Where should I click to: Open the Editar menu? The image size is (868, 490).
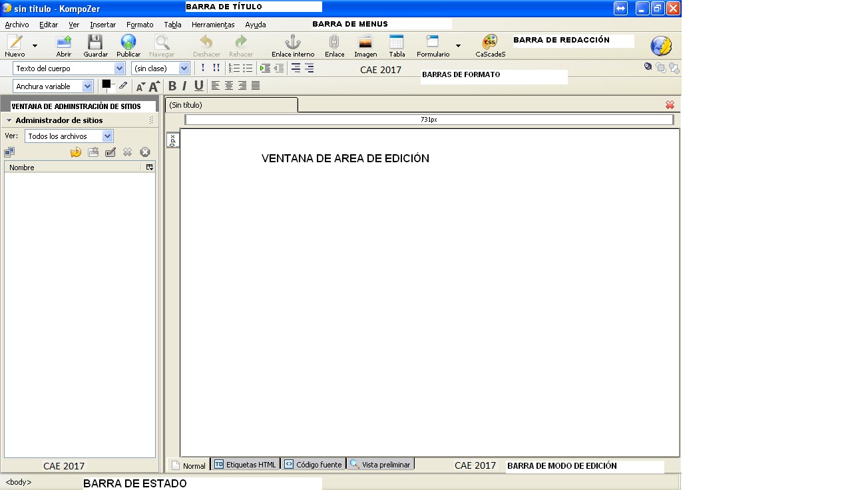[x=49, y=25]
